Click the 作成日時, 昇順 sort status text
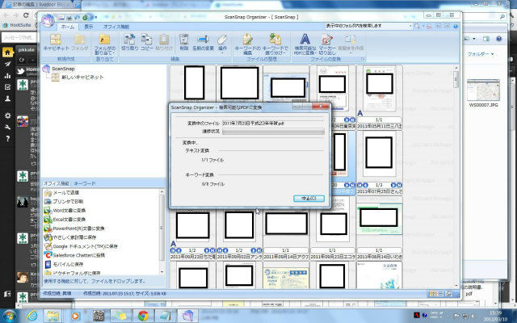Viewport: 517px width, 323px height. pyautogui.click(x=57, y=293)
